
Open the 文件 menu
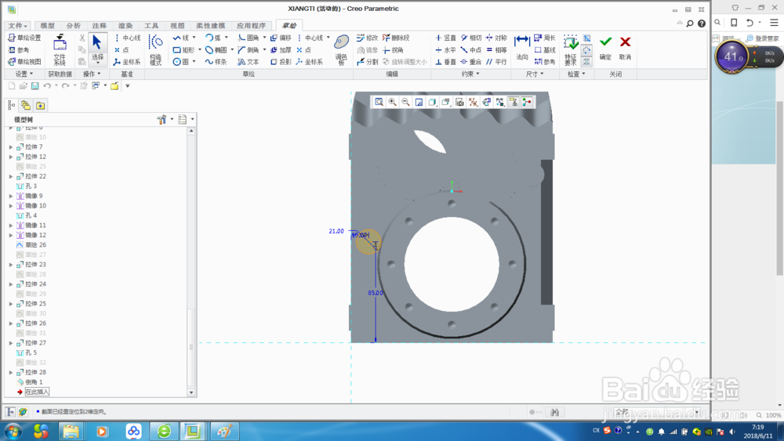[x=17, y=26]
